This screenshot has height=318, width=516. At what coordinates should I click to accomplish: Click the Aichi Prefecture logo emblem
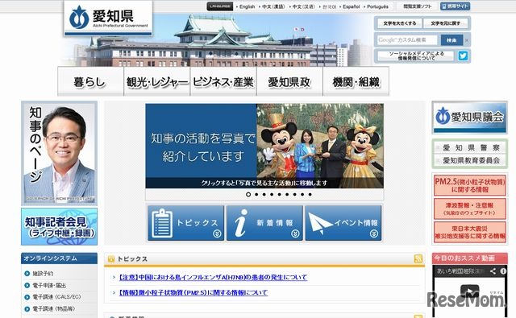[x=79, y=18]
